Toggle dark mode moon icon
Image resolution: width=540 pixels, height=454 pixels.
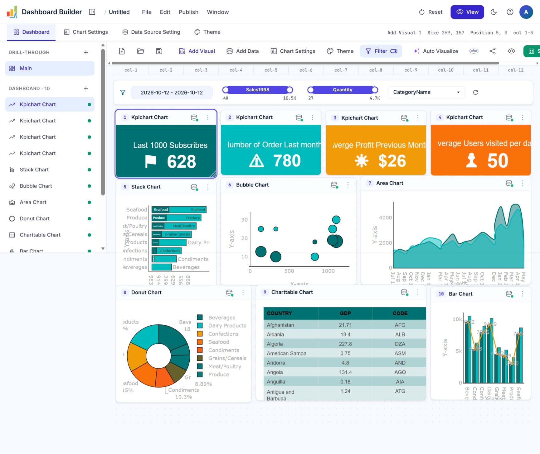[x=494, y=12]
